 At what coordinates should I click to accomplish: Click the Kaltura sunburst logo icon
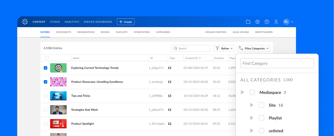(25, 22)
